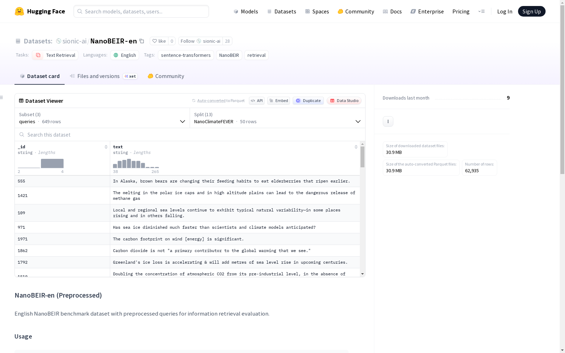
Task: Click the Embed button
Action: point(279,101)
